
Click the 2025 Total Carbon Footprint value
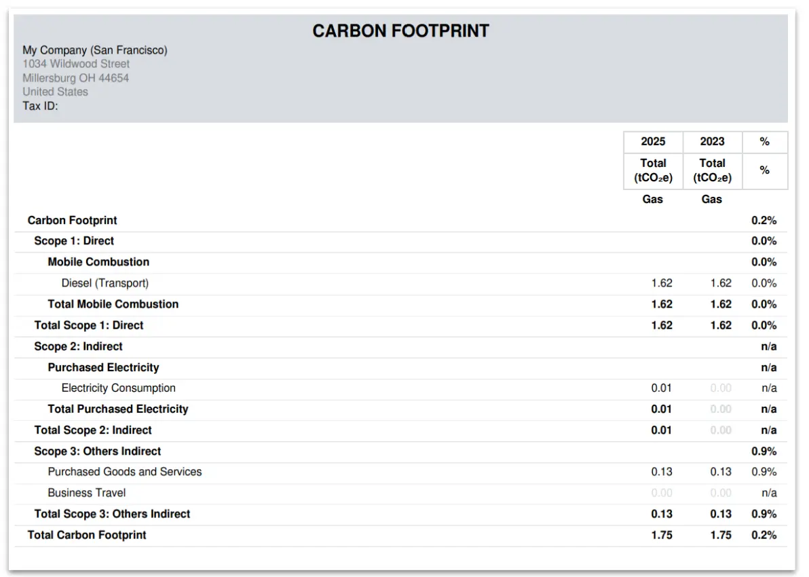coord(661,535)
